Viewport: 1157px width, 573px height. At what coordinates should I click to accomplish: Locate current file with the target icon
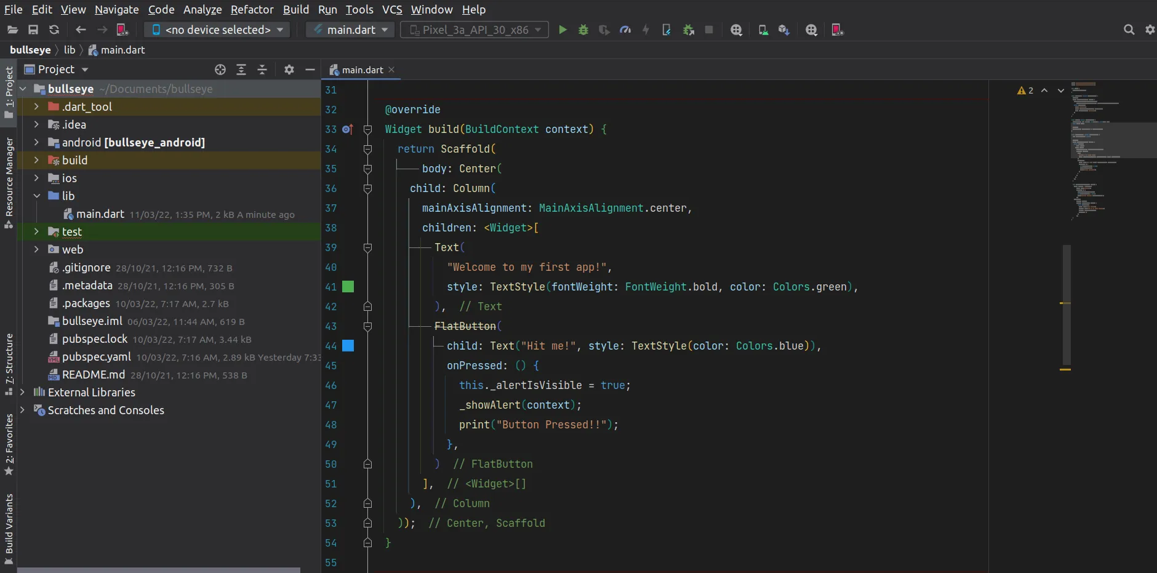pos(220,70)
